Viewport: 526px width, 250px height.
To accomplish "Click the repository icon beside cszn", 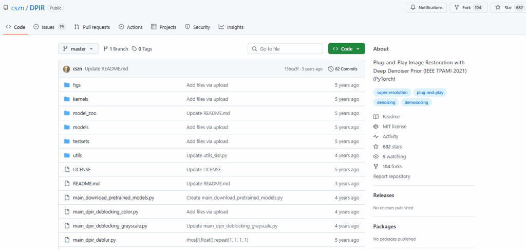I will coord(6,7).
